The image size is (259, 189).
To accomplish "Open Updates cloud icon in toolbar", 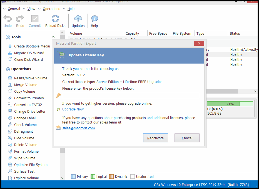I will tap(78, 19).
